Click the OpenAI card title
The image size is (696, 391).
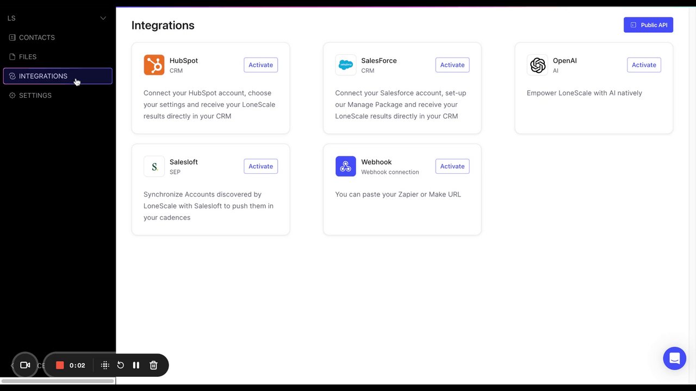[x=565, y=60]
